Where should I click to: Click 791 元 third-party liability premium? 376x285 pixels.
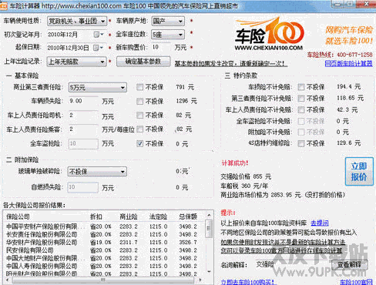(185, 87)
